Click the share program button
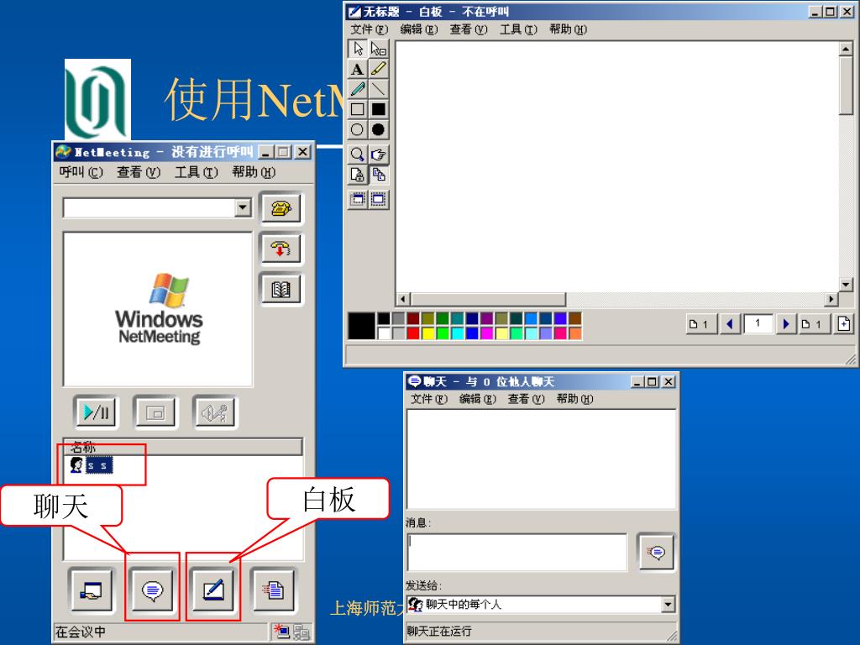 click(92, 590)
